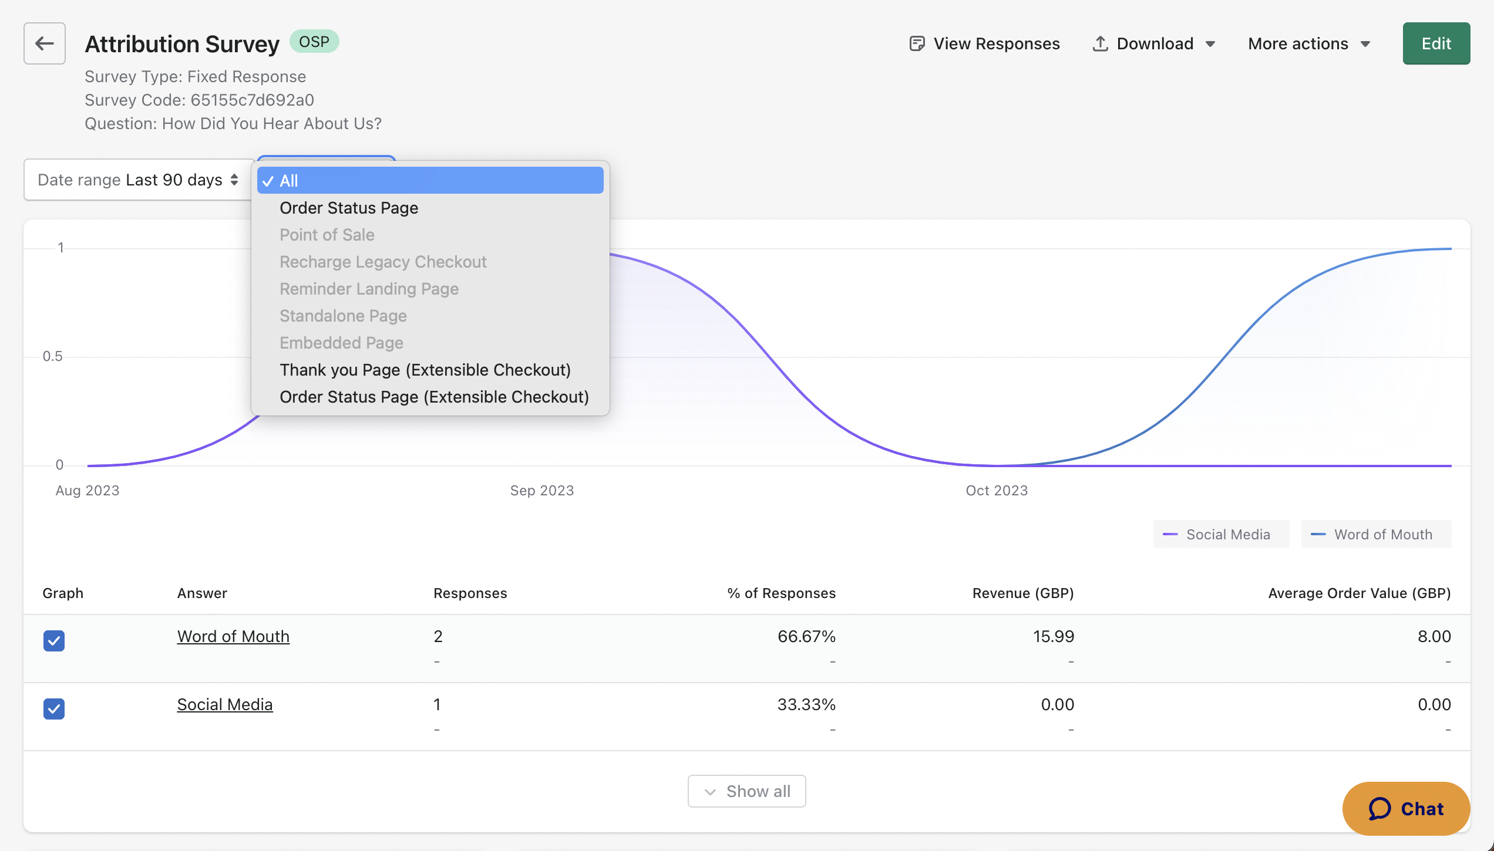The height and width of the screenshot is (851, 1494).
Task: Click the OSP badge next to title
Action: [x=314, y=42]
